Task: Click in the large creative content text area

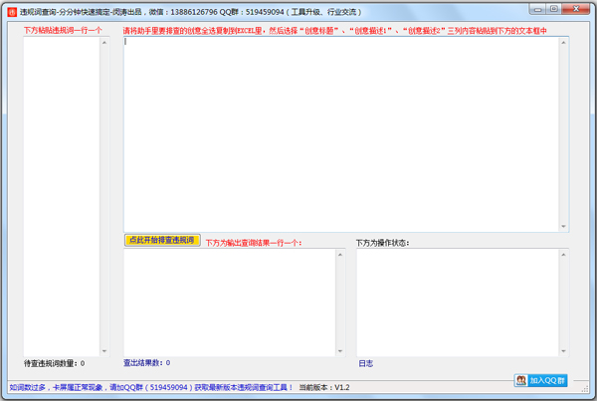Action: coord(340,134)
